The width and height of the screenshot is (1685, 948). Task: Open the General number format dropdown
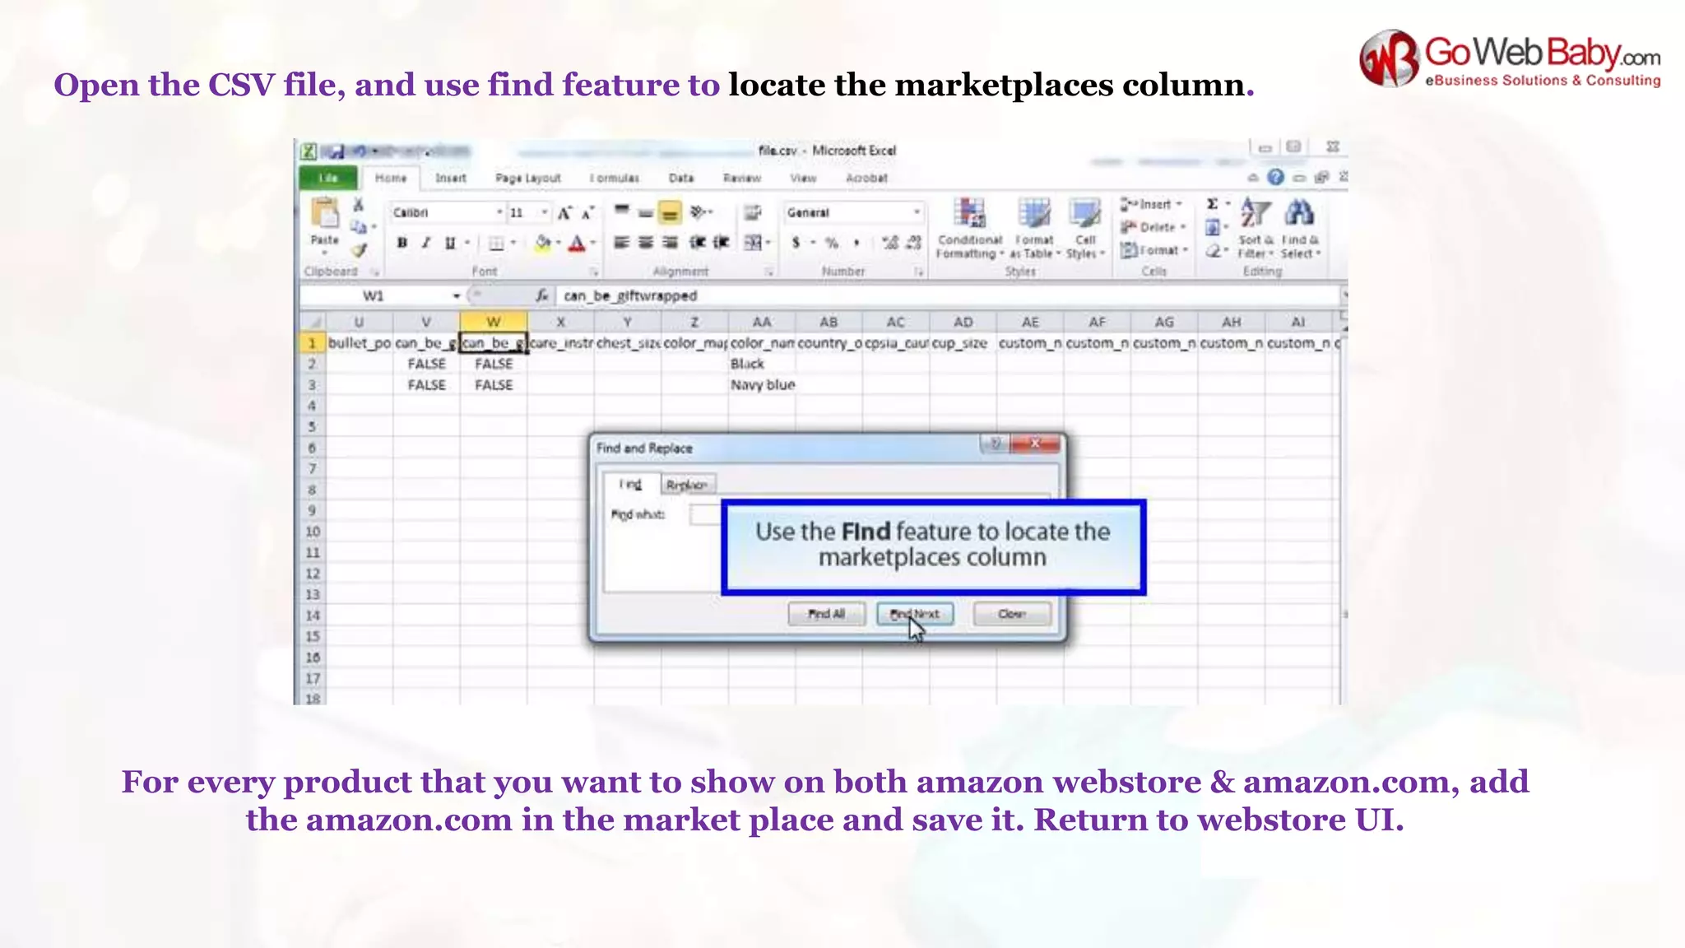(x=917, y=212)
